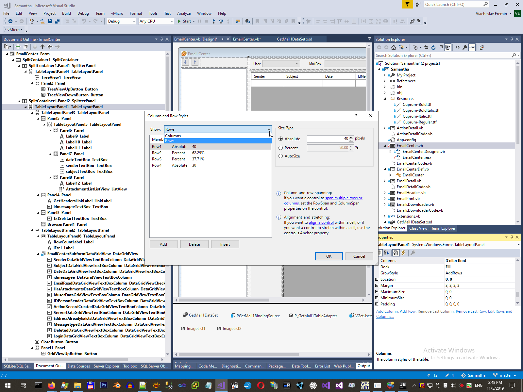This screenshot has height=392, width=523.
Task: Choose Rows in the Show dropdown list
Action: [218, 141]
